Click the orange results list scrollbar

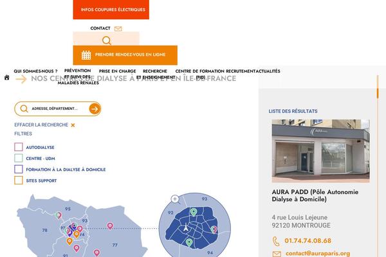[378, 93]
